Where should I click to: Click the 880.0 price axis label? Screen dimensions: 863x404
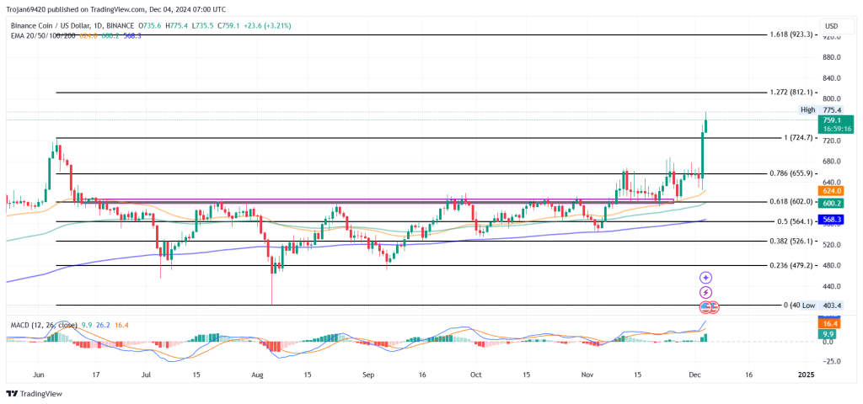[x=831, y=57]
